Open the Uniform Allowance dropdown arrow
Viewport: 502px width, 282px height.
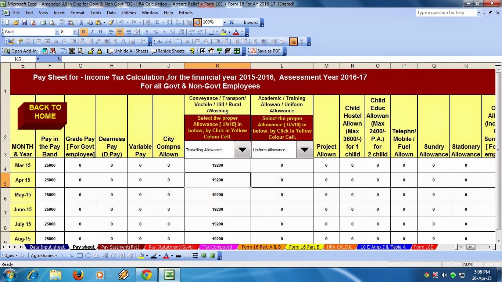(x=305, y=150)
